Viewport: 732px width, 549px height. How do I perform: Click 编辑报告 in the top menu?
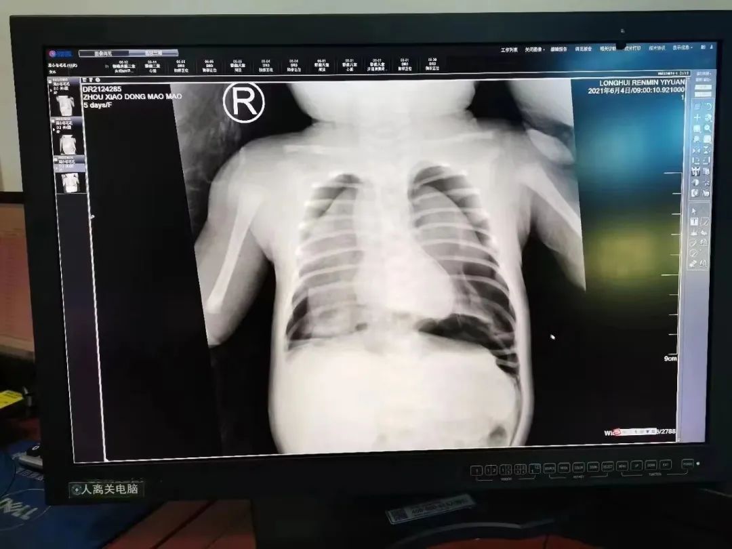pos(558,49)
